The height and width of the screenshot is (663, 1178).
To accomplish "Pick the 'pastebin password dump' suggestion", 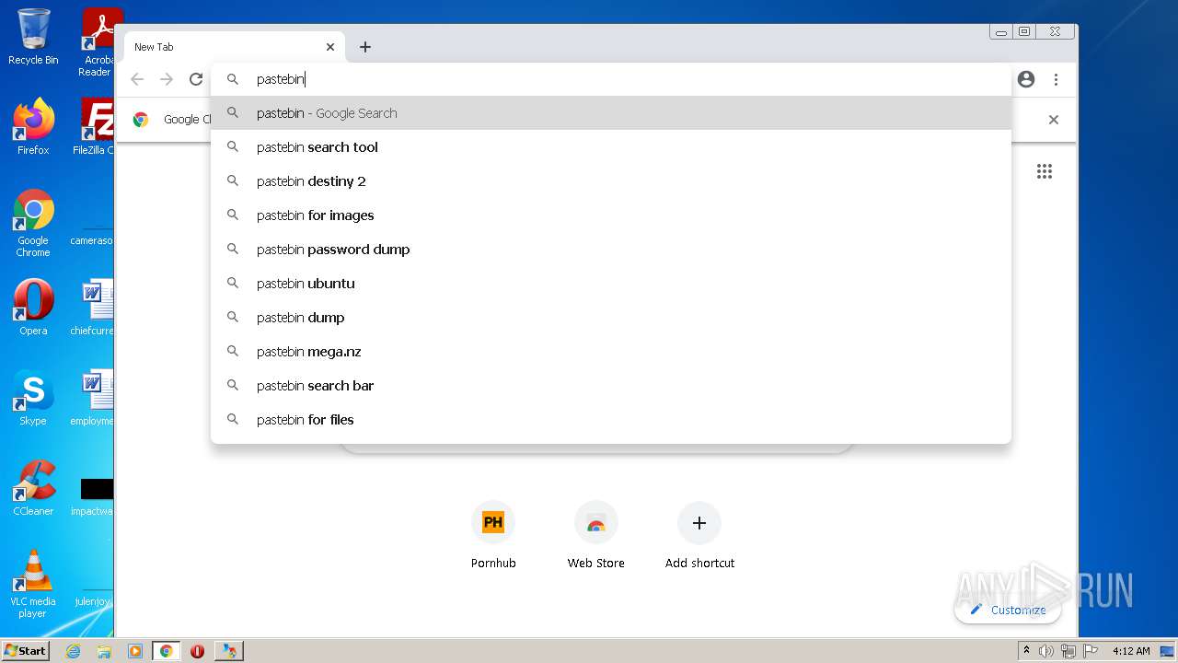I will point(611,250).
